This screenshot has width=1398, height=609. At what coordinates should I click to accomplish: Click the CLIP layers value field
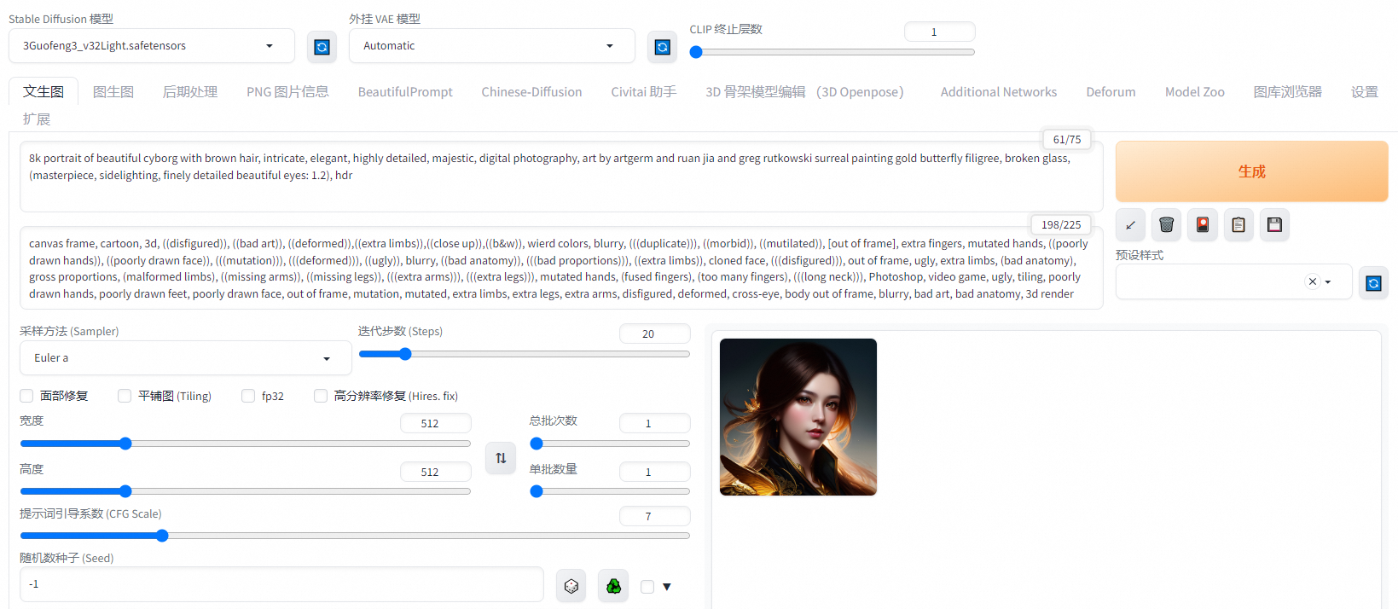click(939, 32)
